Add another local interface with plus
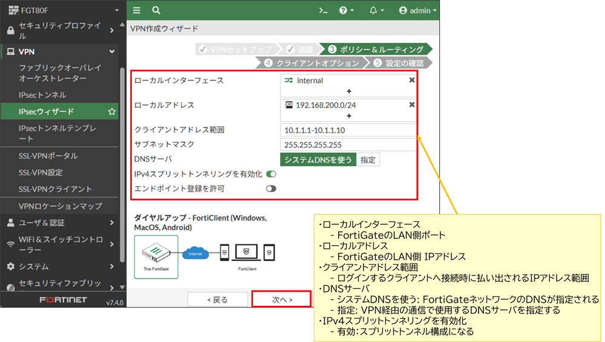Viewport: 605px width, 342px height. tap(349, 91)
